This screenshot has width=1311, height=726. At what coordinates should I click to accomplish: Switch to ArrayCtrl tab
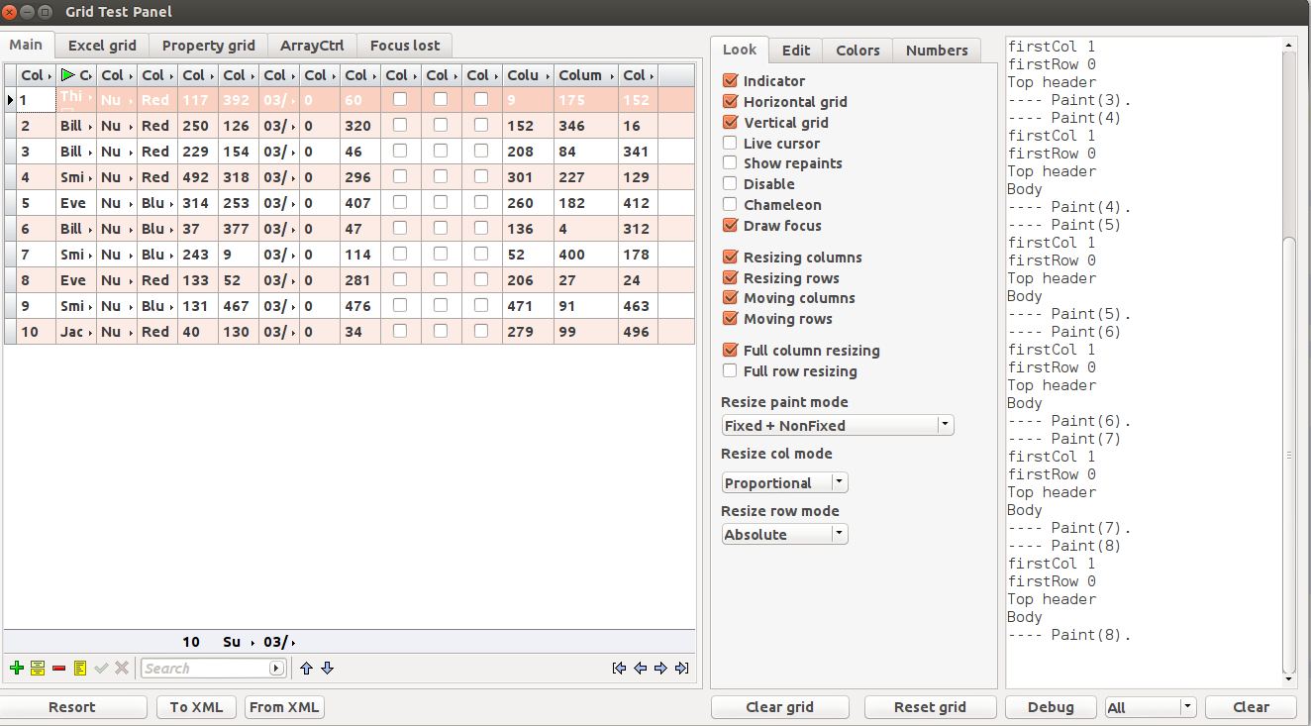[x=312, y=46]
